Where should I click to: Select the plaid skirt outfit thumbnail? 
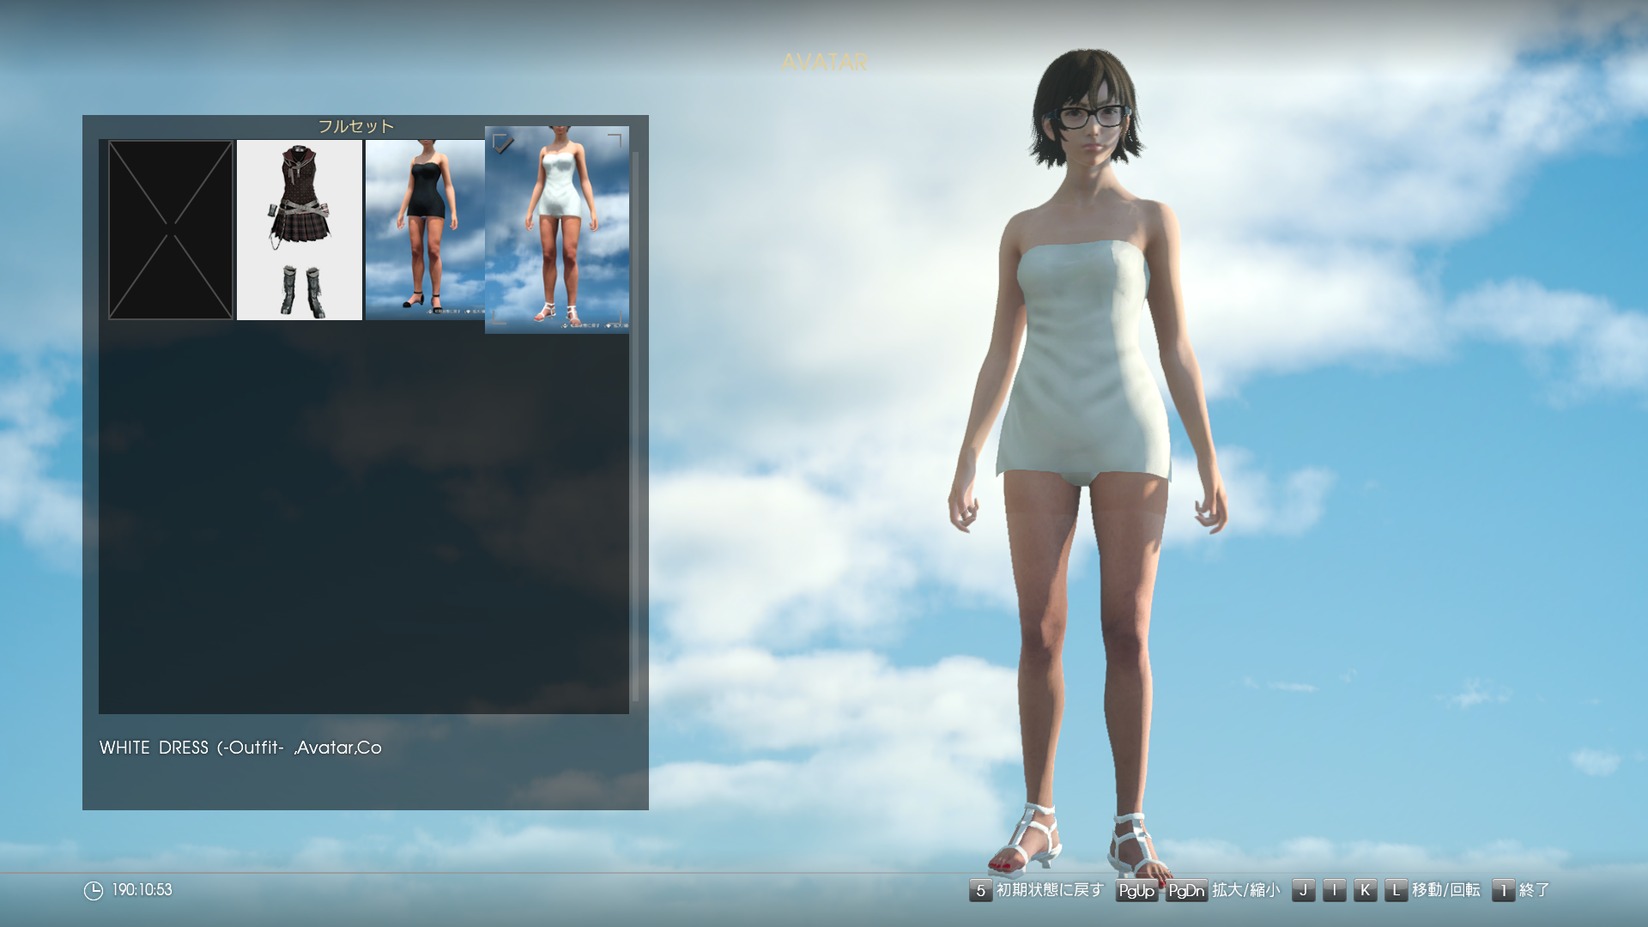299,230
